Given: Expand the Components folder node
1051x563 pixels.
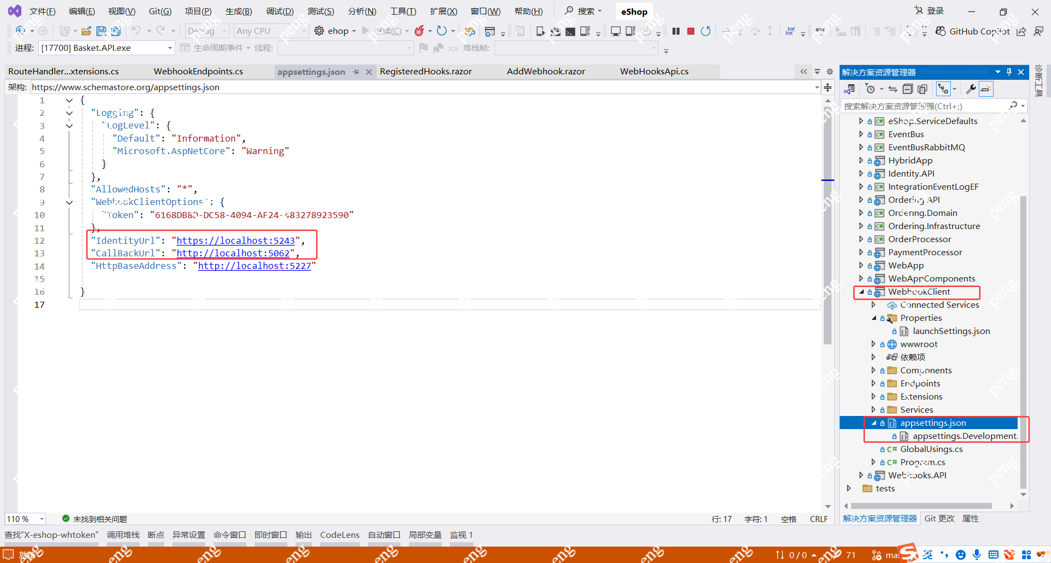Looking at the screenshot, I should 873,371.
